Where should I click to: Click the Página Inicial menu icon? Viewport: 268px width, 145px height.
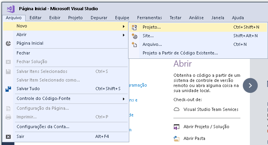[8, 43]
